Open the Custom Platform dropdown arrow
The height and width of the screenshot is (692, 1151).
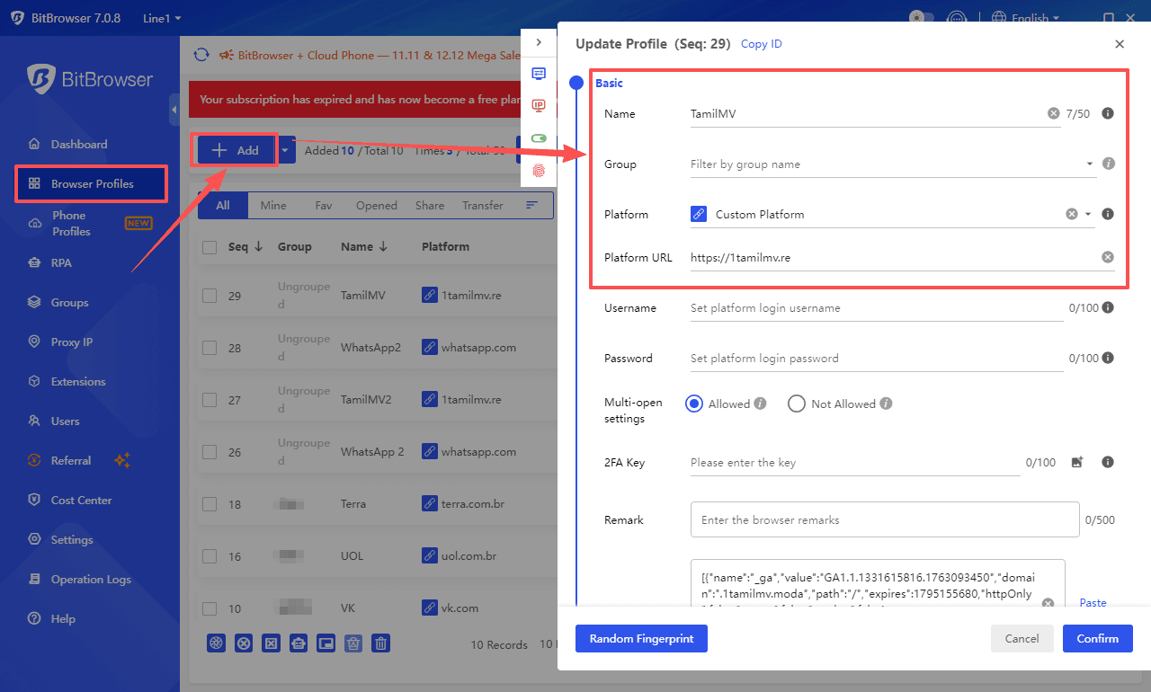1088,215
